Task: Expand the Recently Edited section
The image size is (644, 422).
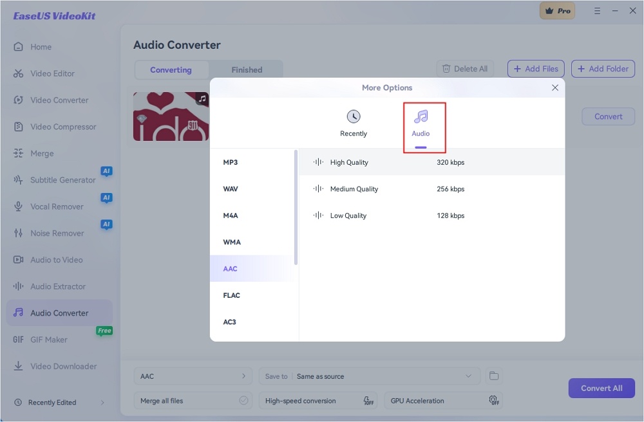Action: [102, 403]
